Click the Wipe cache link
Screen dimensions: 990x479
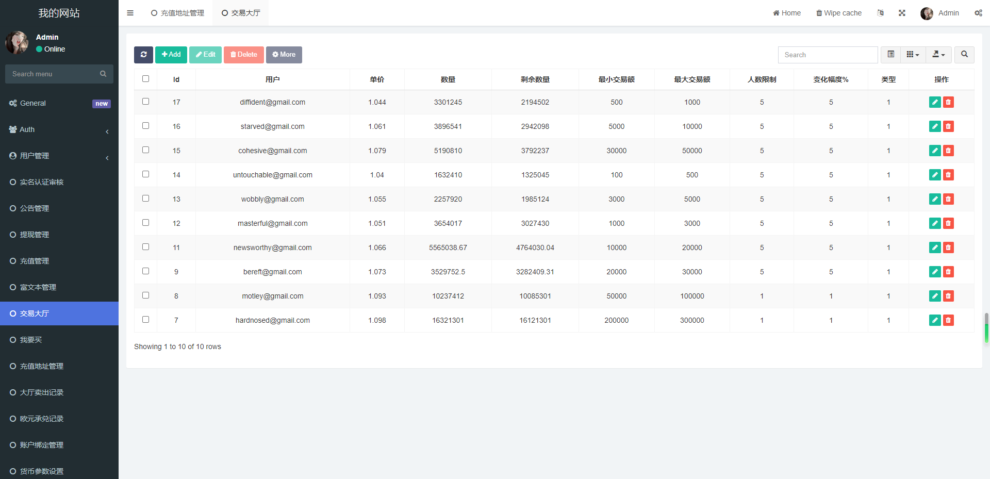pyautogui.click(x=838, y=13)
